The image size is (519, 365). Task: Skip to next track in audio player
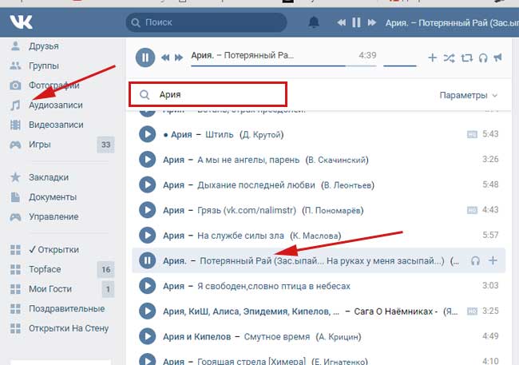click(180, 58)
